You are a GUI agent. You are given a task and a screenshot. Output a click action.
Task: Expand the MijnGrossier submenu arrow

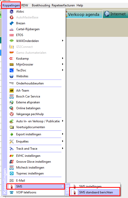(62, 64)
